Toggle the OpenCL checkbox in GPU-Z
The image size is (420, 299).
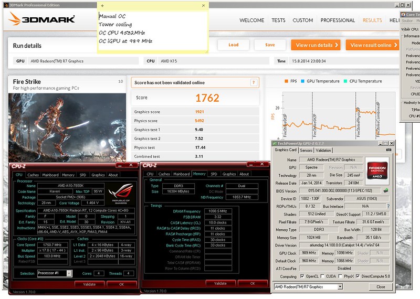coord(302,276)
